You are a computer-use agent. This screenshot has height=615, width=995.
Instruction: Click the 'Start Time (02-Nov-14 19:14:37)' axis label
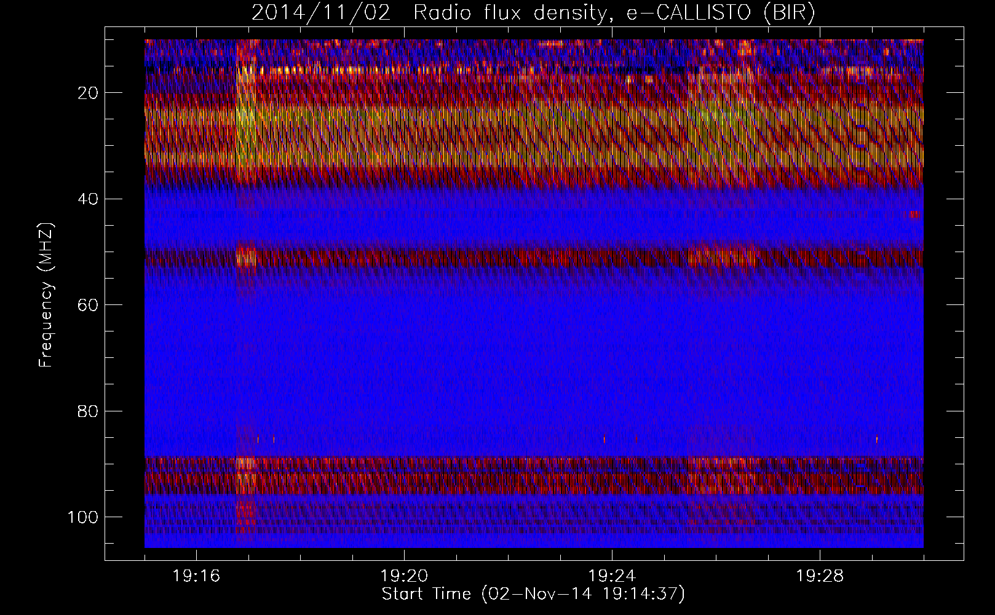point(533,594)
